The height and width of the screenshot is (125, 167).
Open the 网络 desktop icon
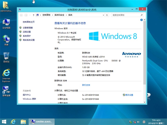point(6,40)
